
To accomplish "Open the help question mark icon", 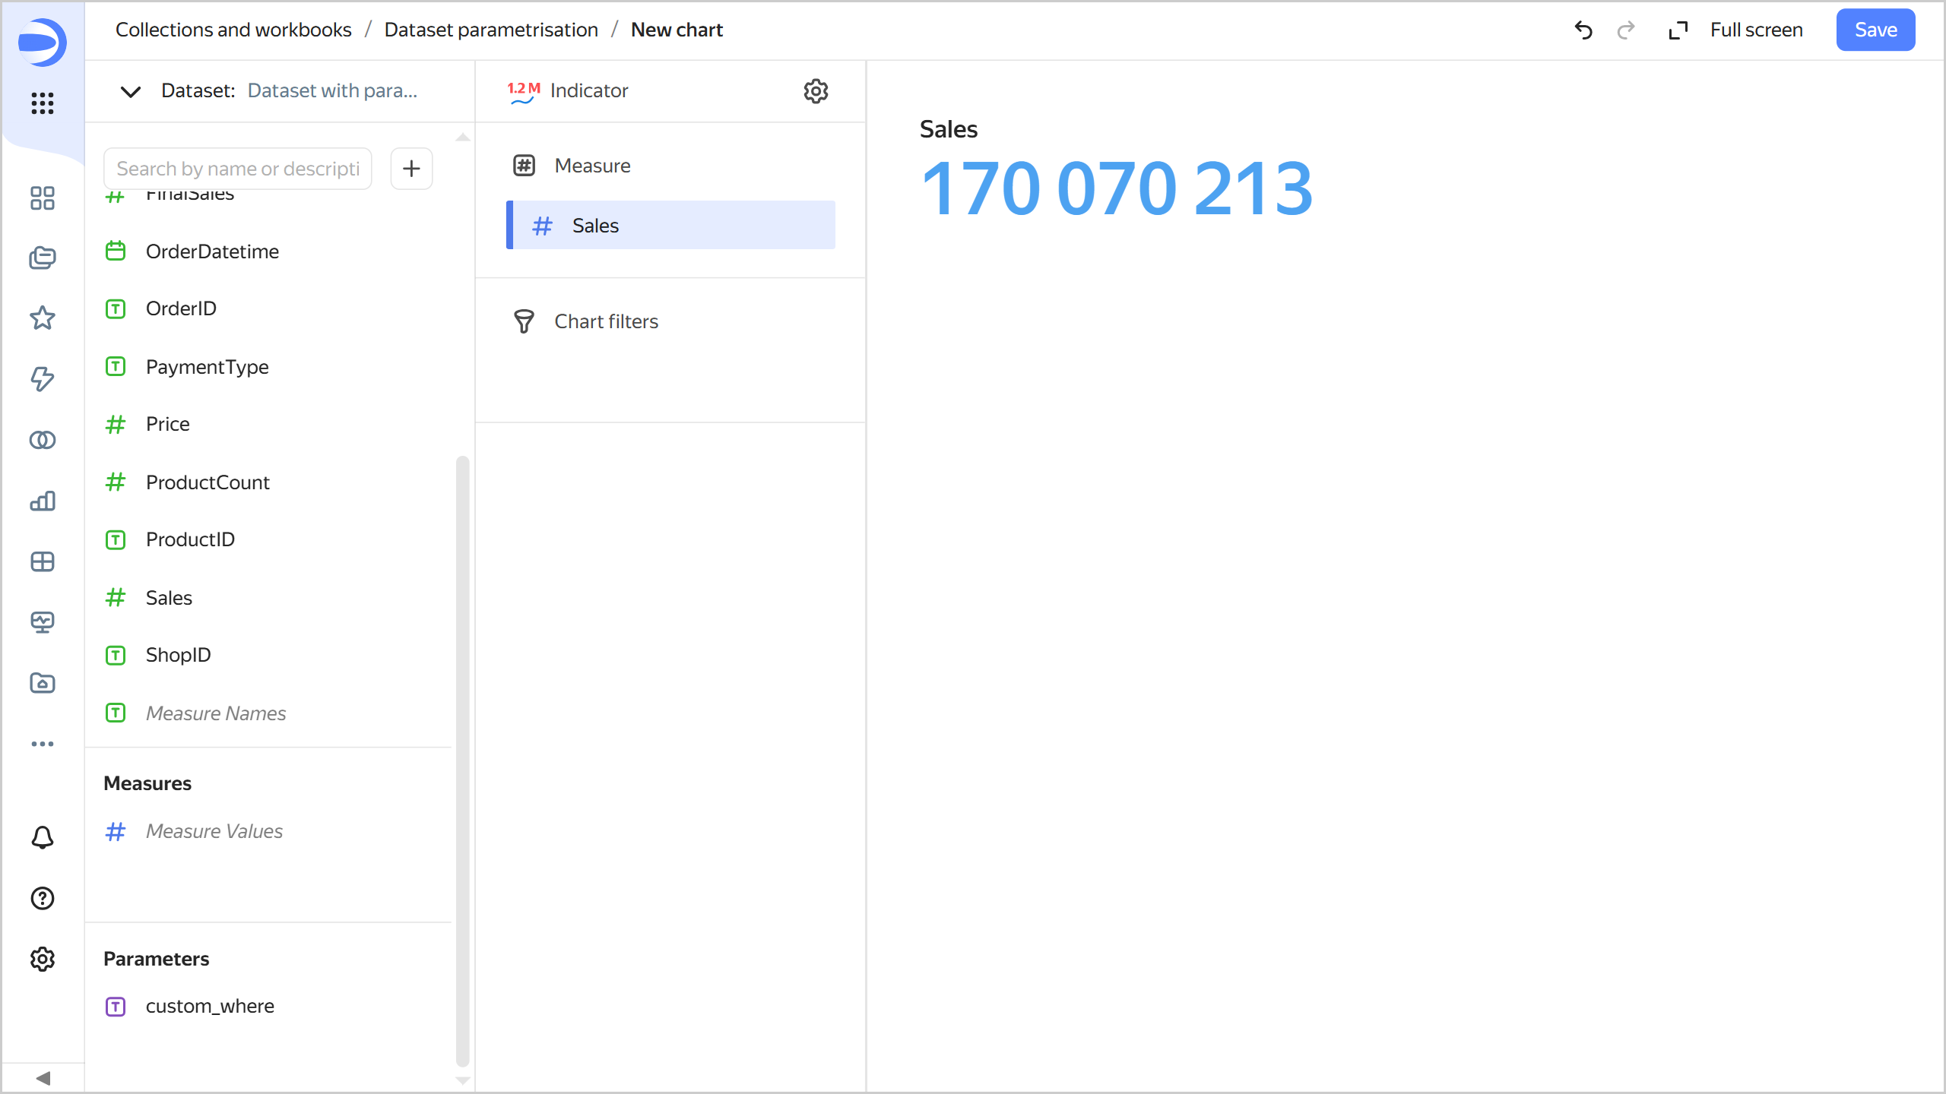I will pos(43,899).
